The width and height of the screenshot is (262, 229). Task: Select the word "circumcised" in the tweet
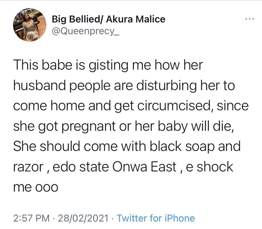(179, 107)
